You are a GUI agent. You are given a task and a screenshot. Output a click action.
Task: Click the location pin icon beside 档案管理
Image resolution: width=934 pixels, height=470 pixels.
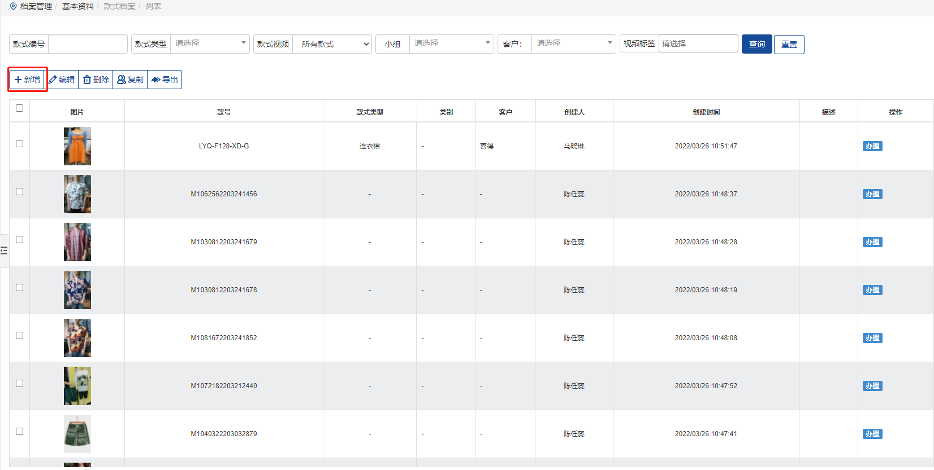pyautogui.click(x=14, y=6)
